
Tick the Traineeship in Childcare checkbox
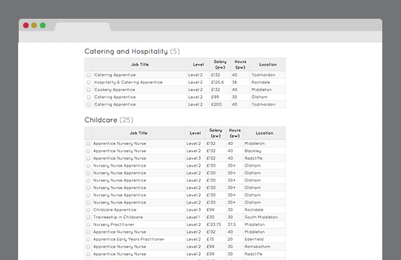tap(88, 217)
